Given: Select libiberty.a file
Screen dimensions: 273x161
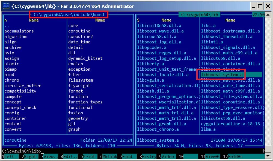Looking at the screenshot, I should point(151,64).
